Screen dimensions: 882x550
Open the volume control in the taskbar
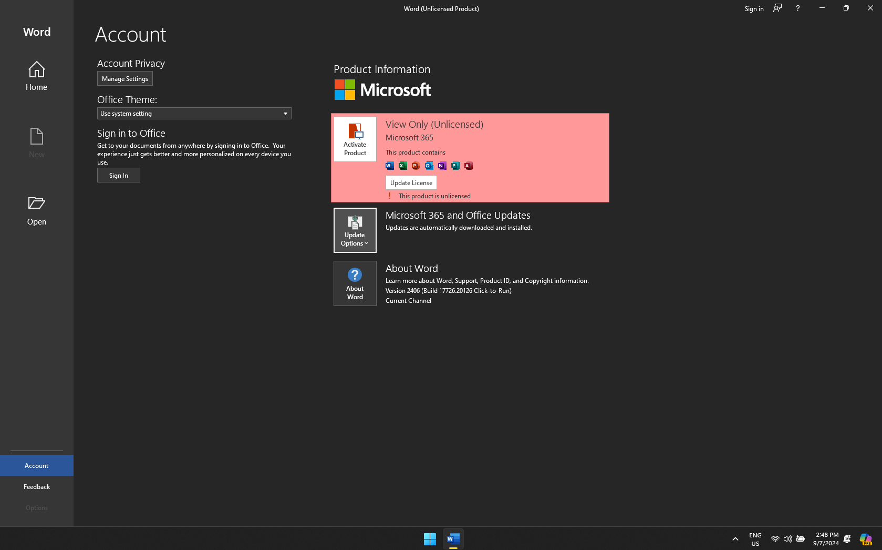pyautogui.click(x=787, y=538)
